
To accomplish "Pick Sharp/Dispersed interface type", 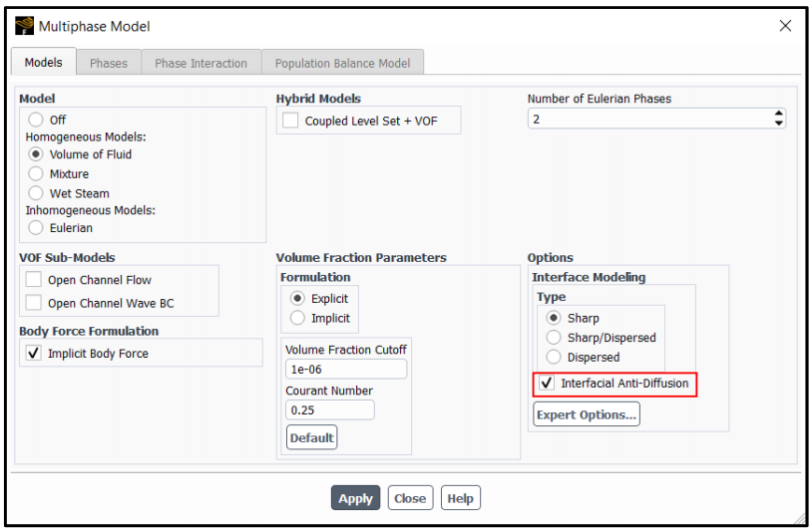I will 554,338.
